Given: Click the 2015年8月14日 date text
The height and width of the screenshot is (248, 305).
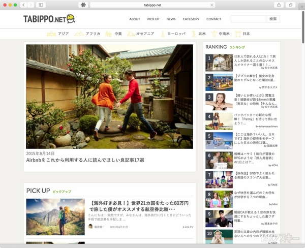Looking at the screenshot, I should tap(40, 153).
